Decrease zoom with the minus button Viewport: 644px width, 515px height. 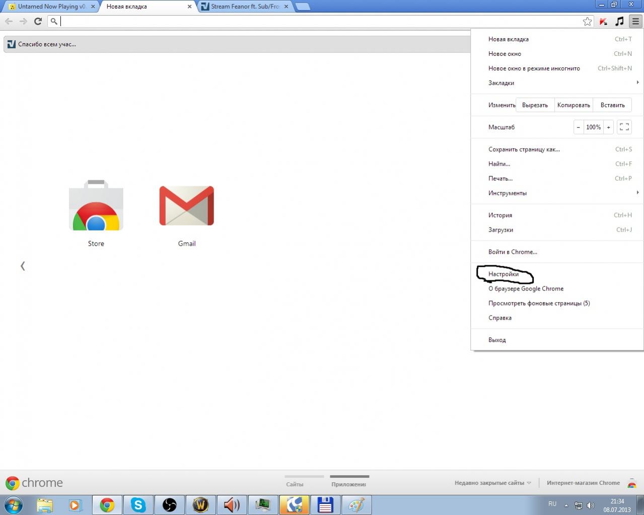point(579,127)
